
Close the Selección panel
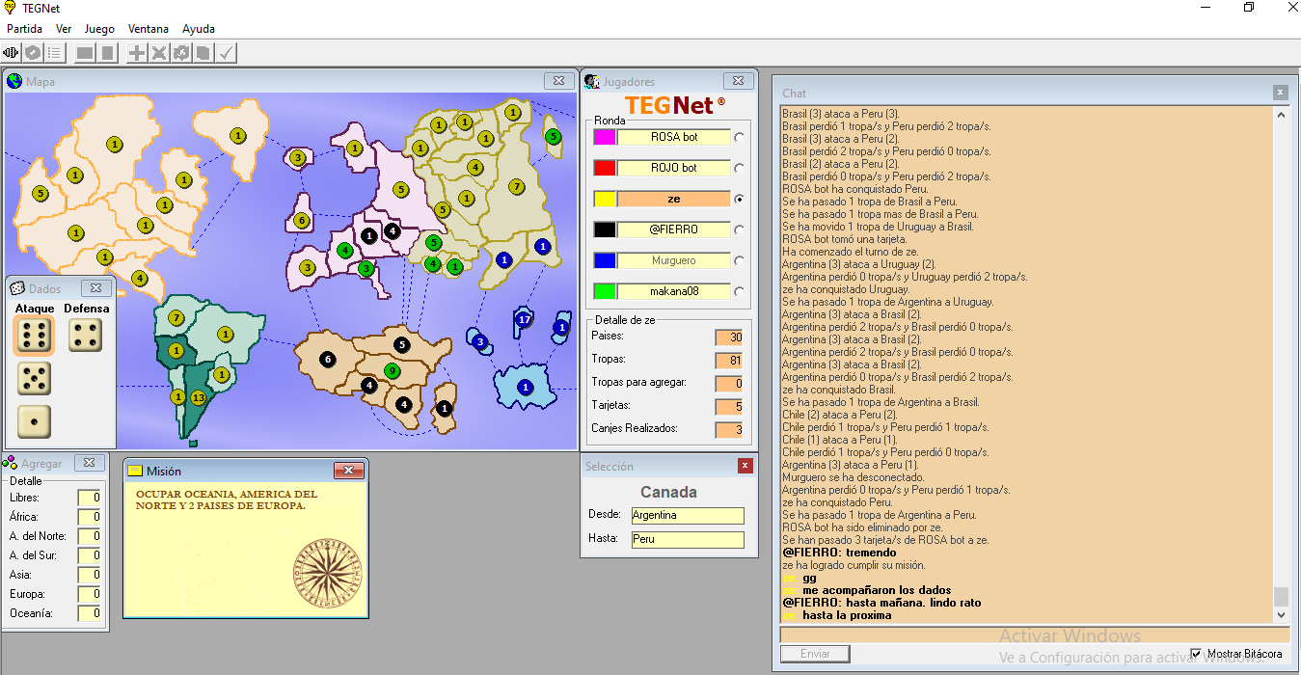point(745,466)
